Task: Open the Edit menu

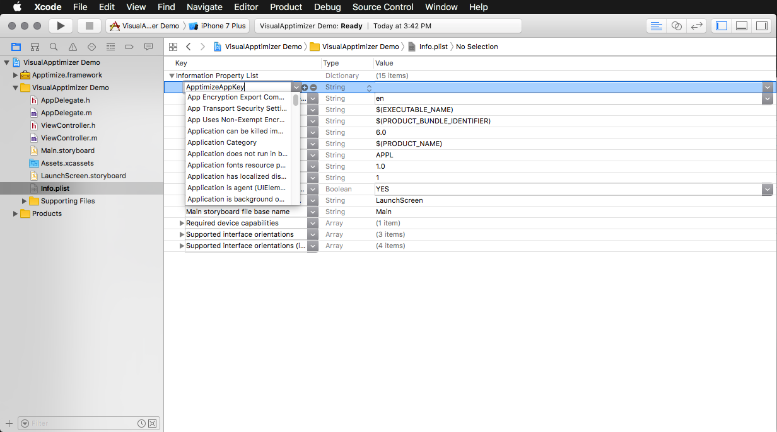Action: point(107,7)
